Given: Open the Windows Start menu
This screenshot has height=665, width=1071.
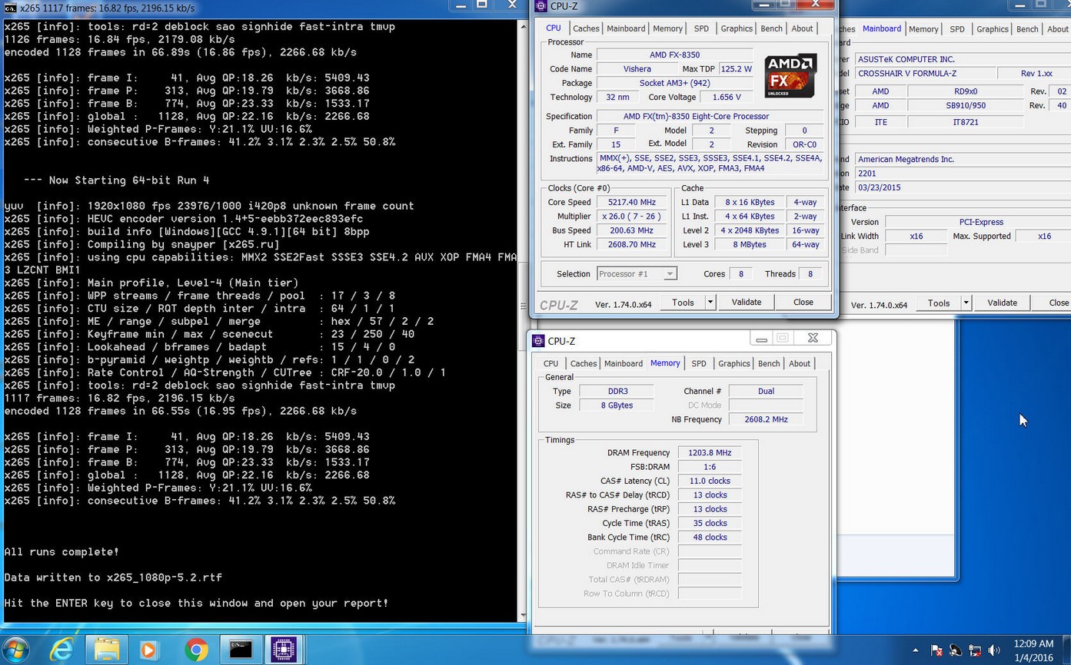Looking at the screenshot, I should pyautogui.click(x=15, y=650).
